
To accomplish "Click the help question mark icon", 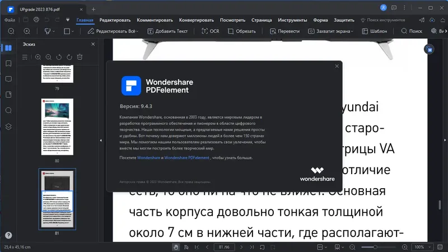I will (x=8, y=235).
